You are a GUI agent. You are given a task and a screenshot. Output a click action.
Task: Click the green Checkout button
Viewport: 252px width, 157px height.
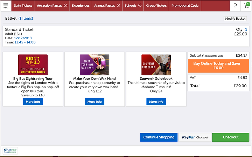coord(231,137)
